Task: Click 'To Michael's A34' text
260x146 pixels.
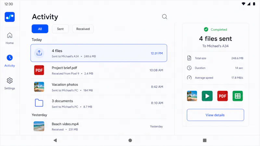Action: 215,46
